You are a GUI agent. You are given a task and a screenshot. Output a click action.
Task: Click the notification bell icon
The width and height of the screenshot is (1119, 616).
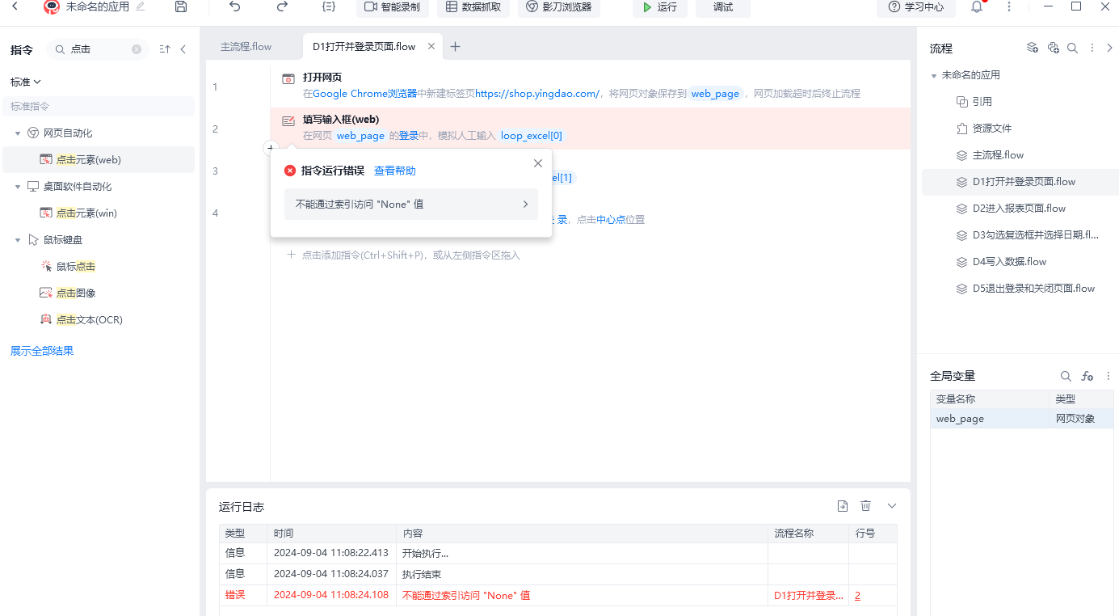click(x=977, y=6)
